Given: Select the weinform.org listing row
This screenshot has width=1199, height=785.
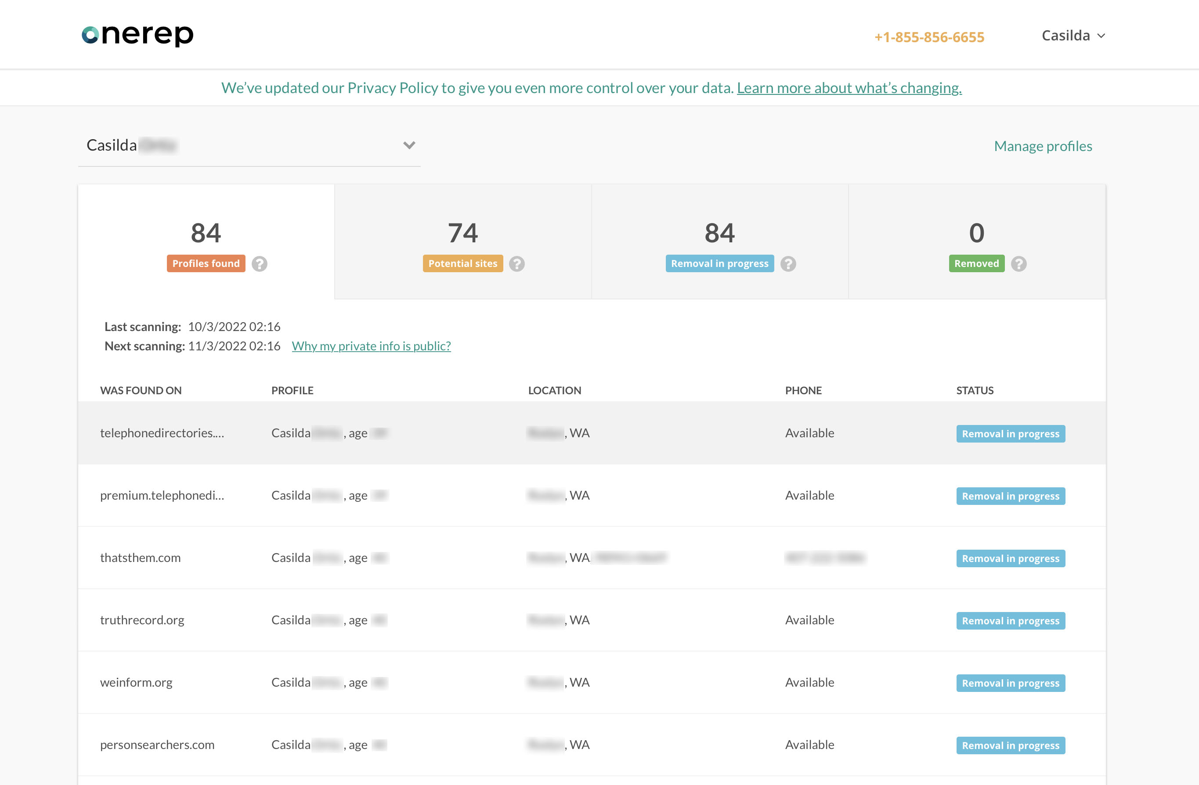Looking at the screenshot, I should tap(136, 682).
